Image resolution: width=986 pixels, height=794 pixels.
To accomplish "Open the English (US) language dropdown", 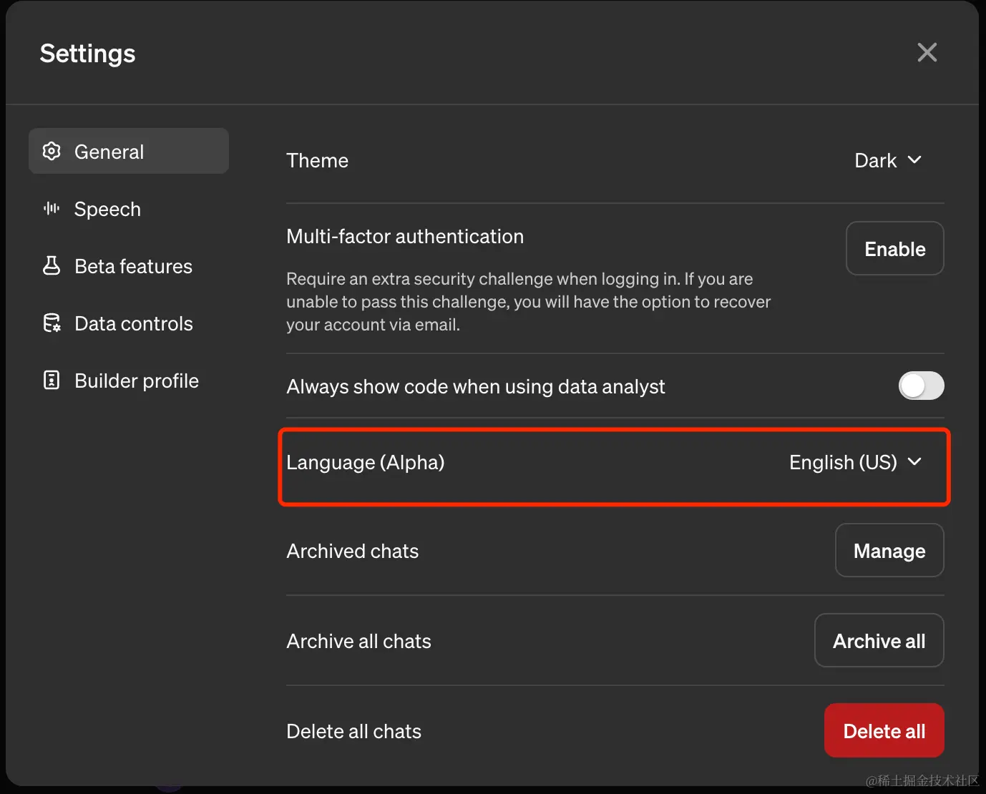I will pyautogui.click(x=855, y=462).
